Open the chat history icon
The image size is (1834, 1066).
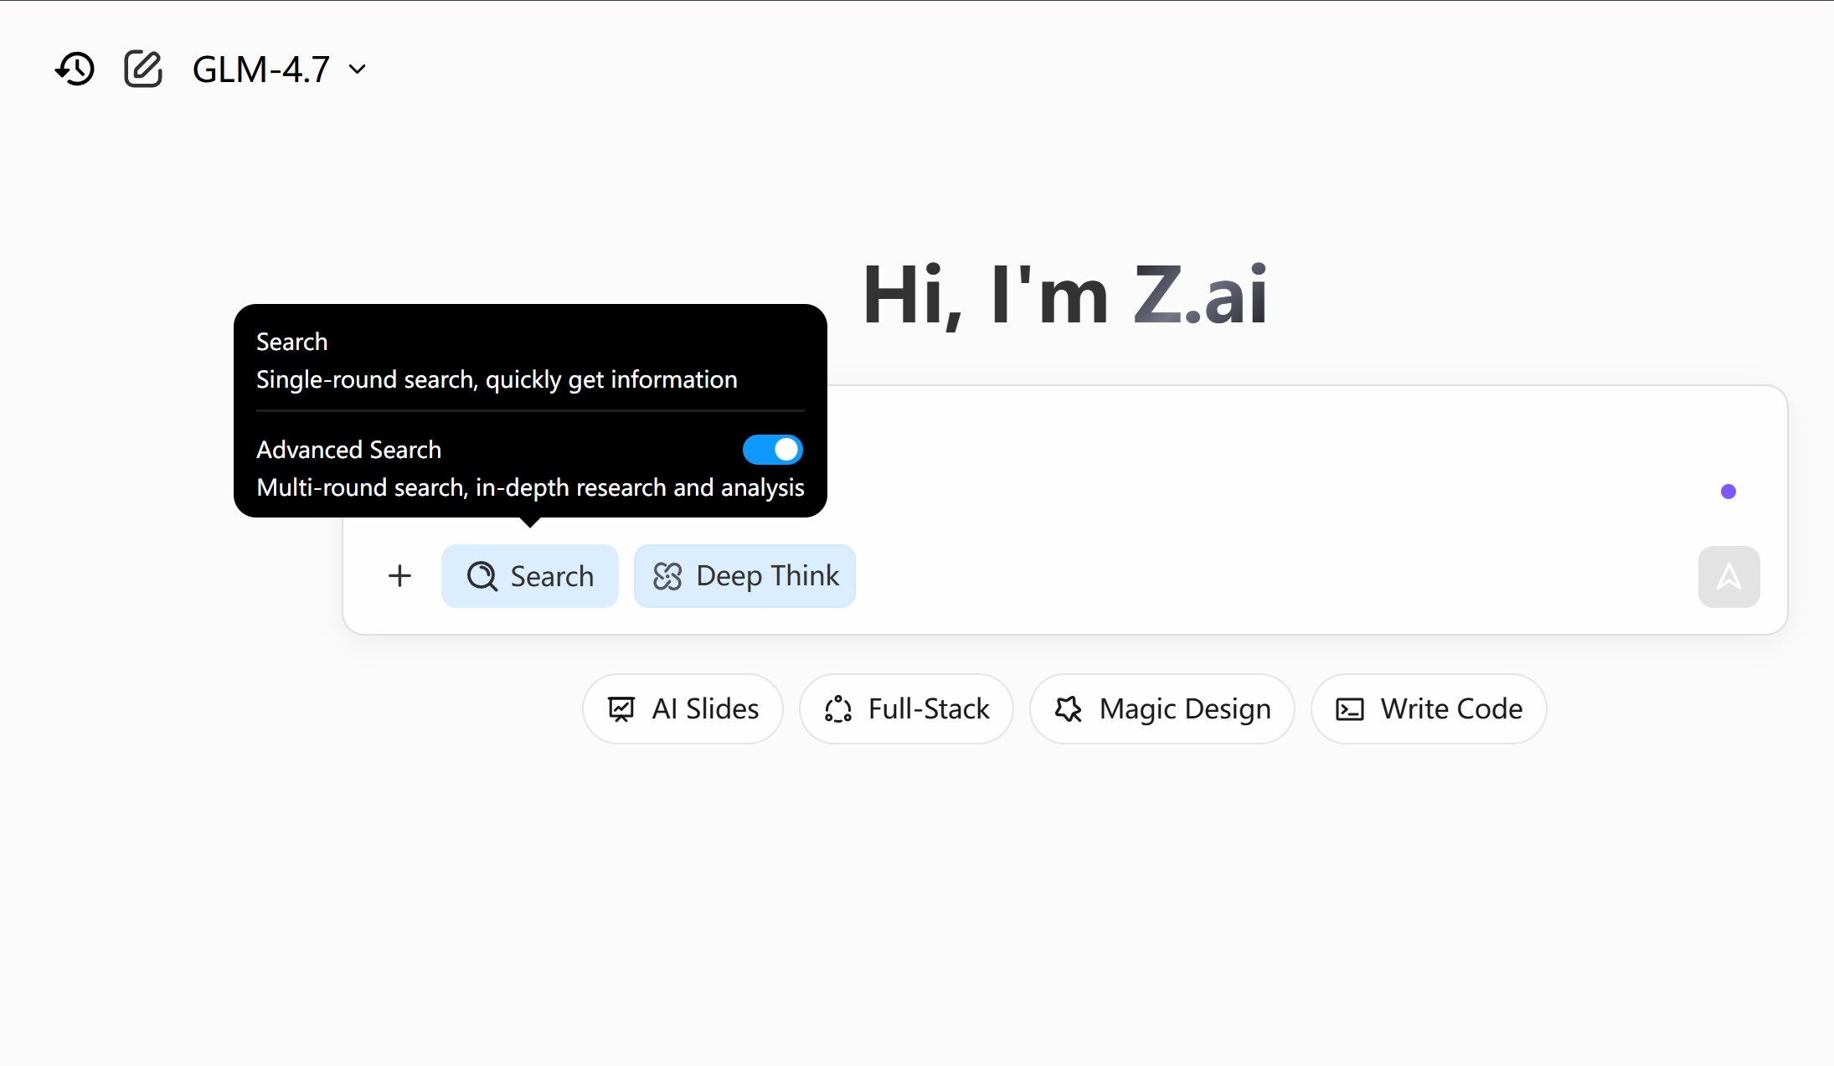tap(74, 69)
